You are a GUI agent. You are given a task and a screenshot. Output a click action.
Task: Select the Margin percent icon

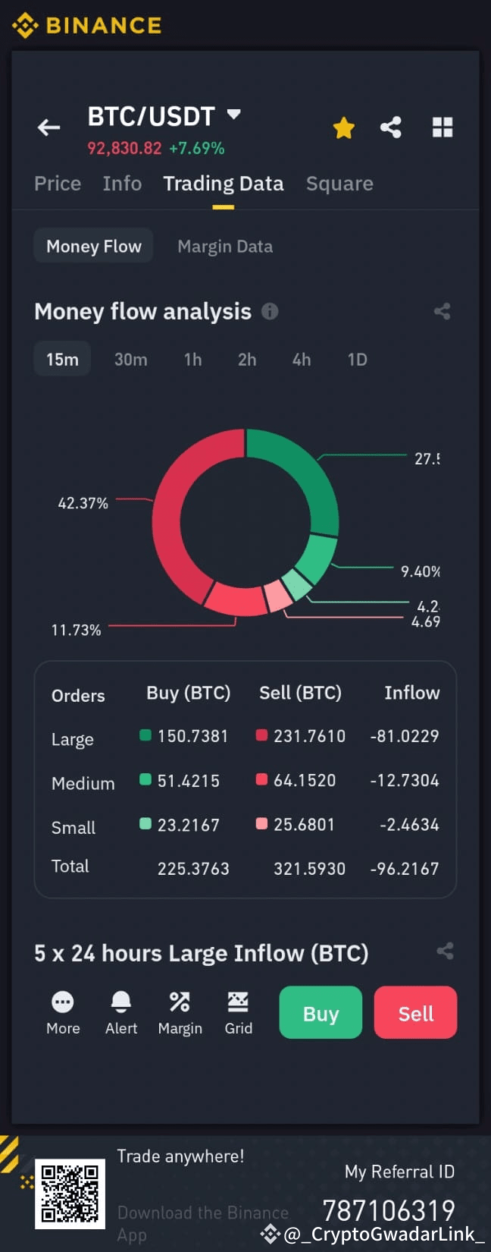click(x=180, y=1002)
